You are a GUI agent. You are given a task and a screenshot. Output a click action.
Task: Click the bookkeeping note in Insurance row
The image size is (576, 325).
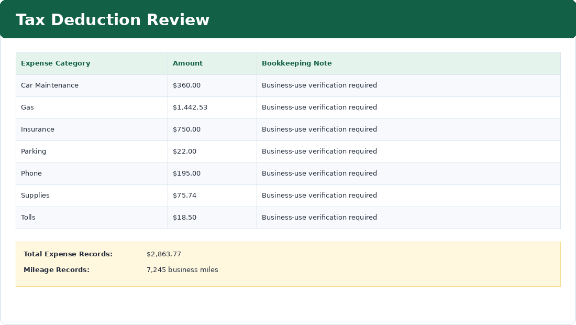tap(319, 129)
